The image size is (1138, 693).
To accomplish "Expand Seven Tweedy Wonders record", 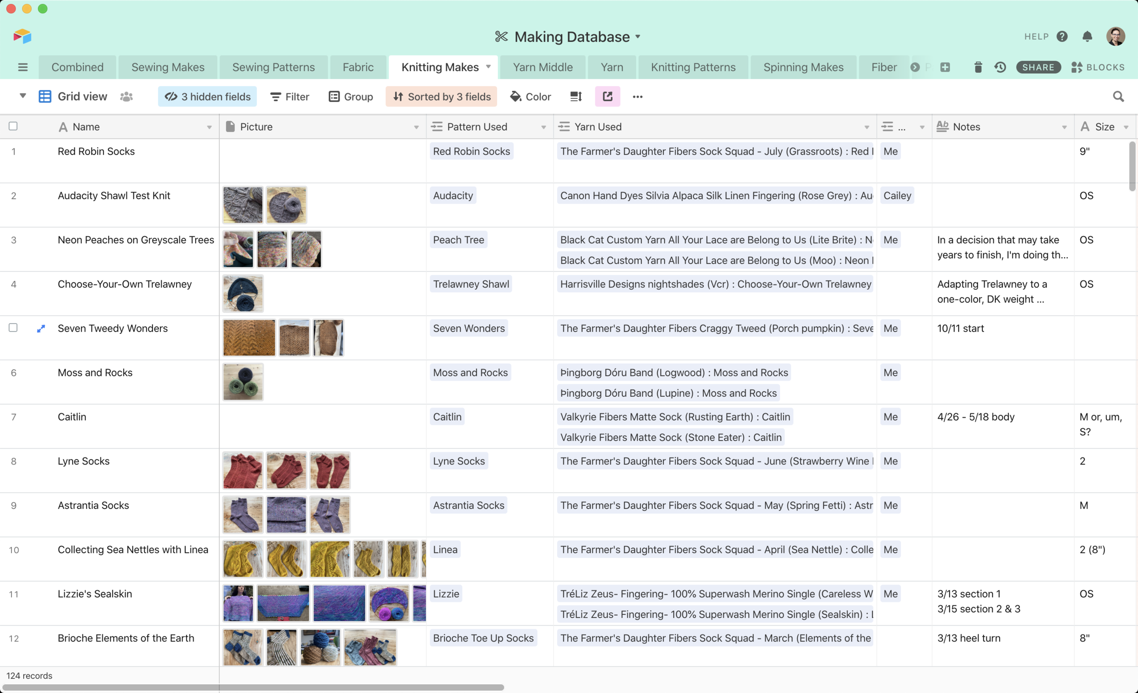I will pos(41,328).
